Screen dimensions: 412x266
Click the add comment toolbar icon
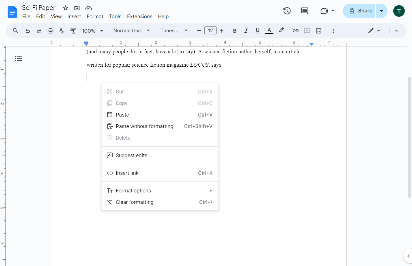(x=307, y=31)
